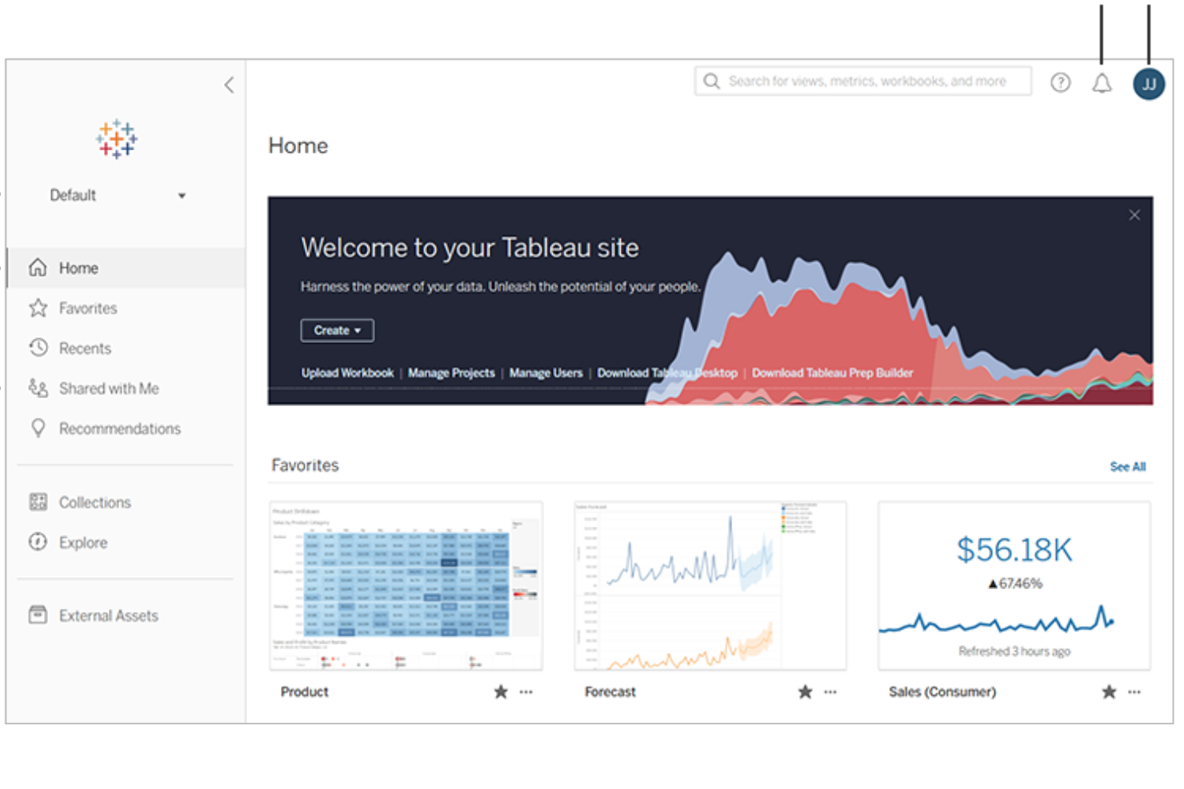
Task: Open the JJ user profile menu
Action: click(x=1148, y=84)
